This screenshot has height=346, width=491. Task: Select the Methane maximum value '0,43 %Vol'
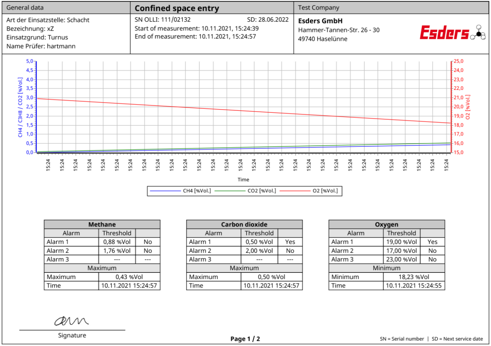click(129, 277)
